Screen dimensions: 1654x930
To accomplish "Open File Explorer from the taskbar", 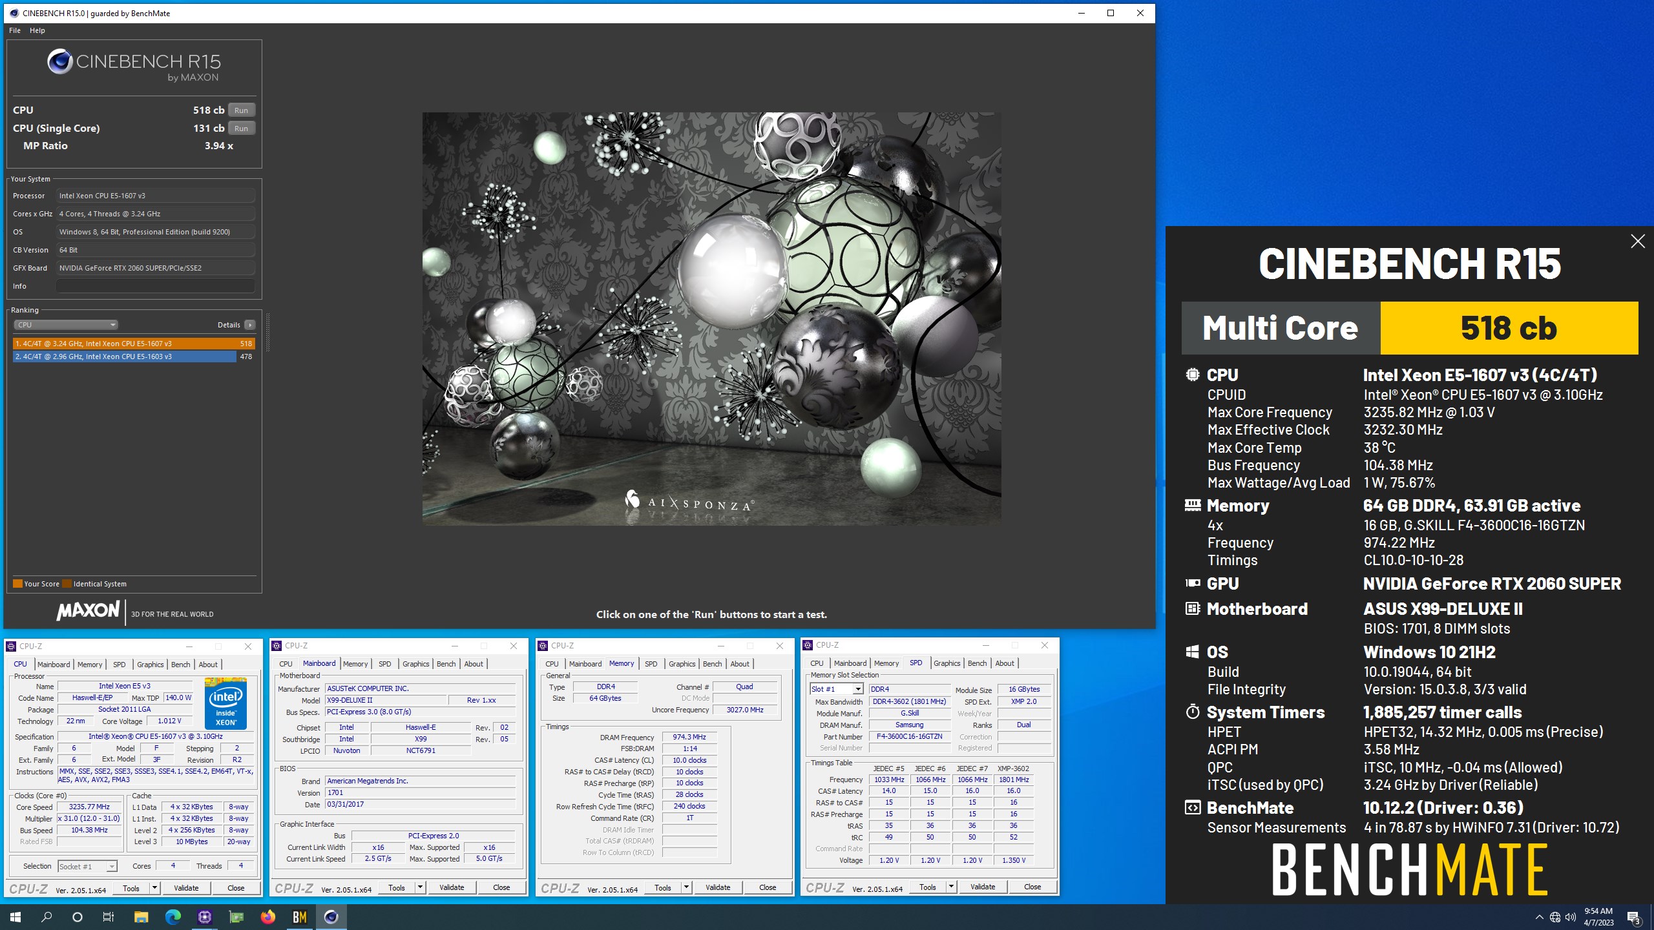I will coord(141,917).
